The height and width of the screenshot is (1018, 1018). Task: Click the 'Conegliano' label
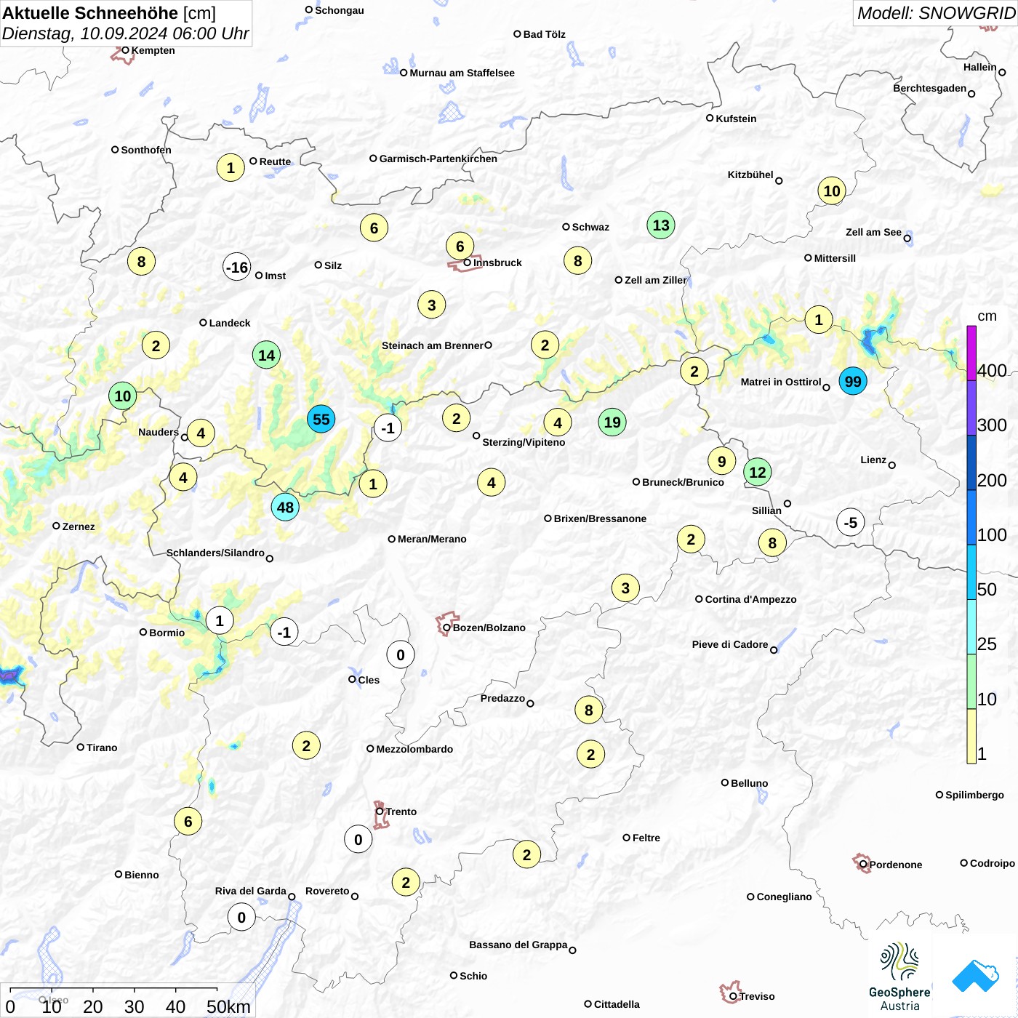(784, 897)
